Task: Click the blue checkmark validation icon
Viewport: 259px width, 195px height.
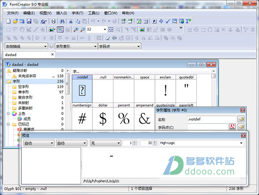Action: [x=168, y=21]
